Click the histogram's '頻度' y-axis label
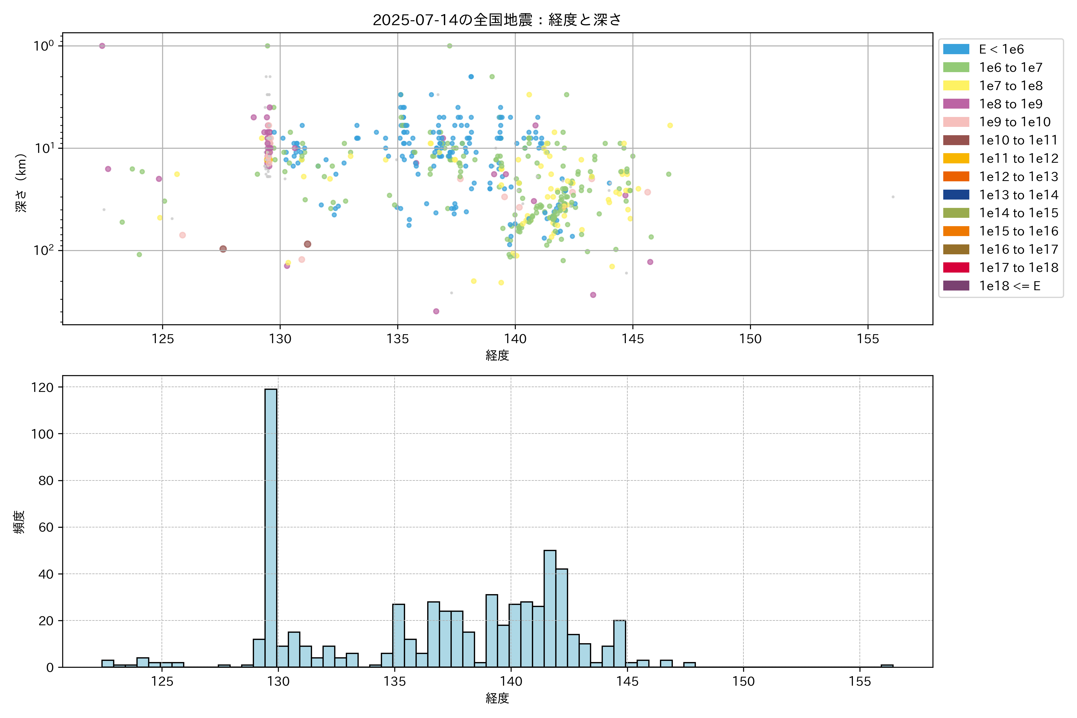The height and width of the screenshot is (718, 1077). coord(19,522)
